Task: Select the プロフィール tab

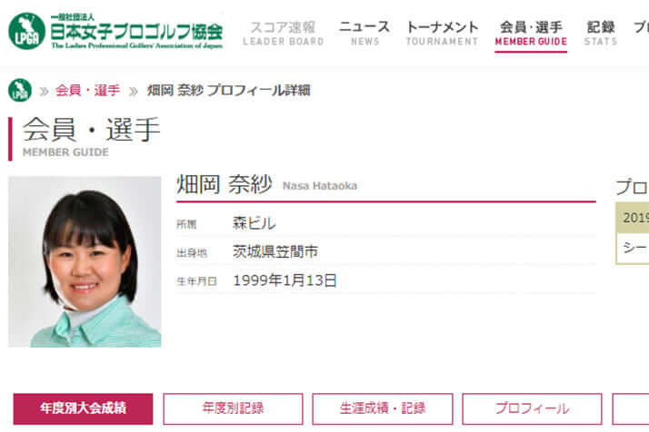Action: (532, 408)
